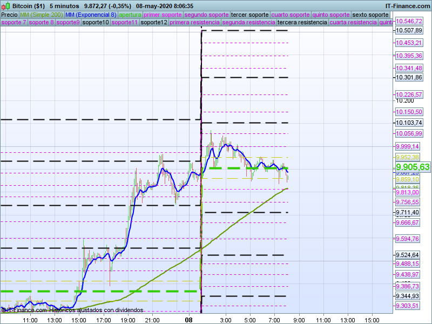Select the 'Precio' indicator label
Screen dimensions: 432x324
pos(10,15)
